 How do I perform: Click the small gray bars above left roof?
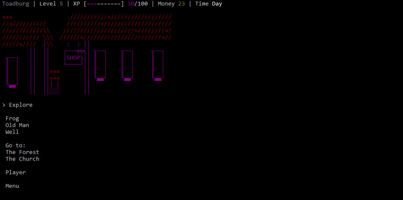[x=7, y=17]
